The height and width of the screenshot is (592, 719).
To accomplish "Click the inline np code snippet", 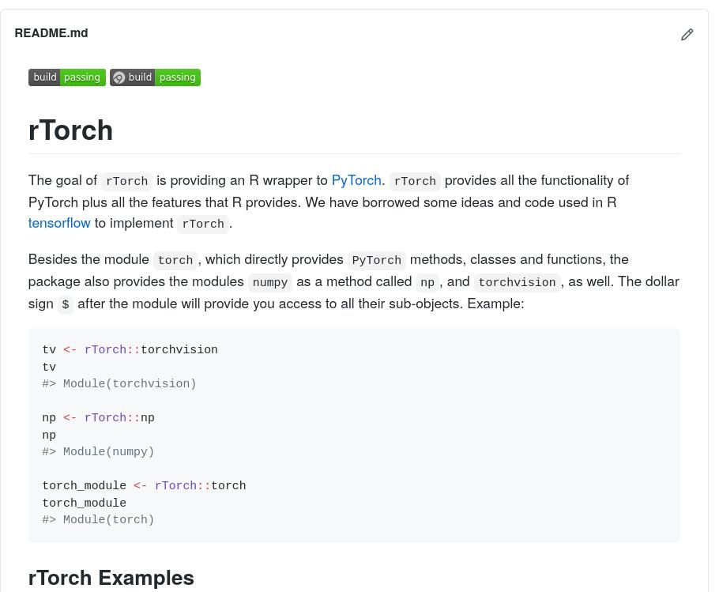I will pos(427,282).
